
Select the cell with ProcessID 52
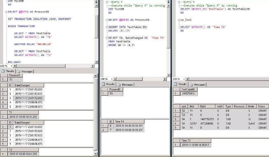(x=15, y=80)
